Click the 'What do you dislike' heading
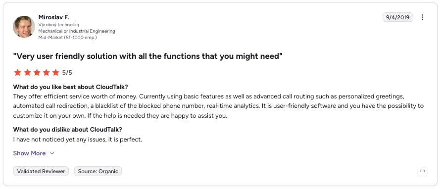This screenshot has height=189, width=442. [x=68, y=130]
